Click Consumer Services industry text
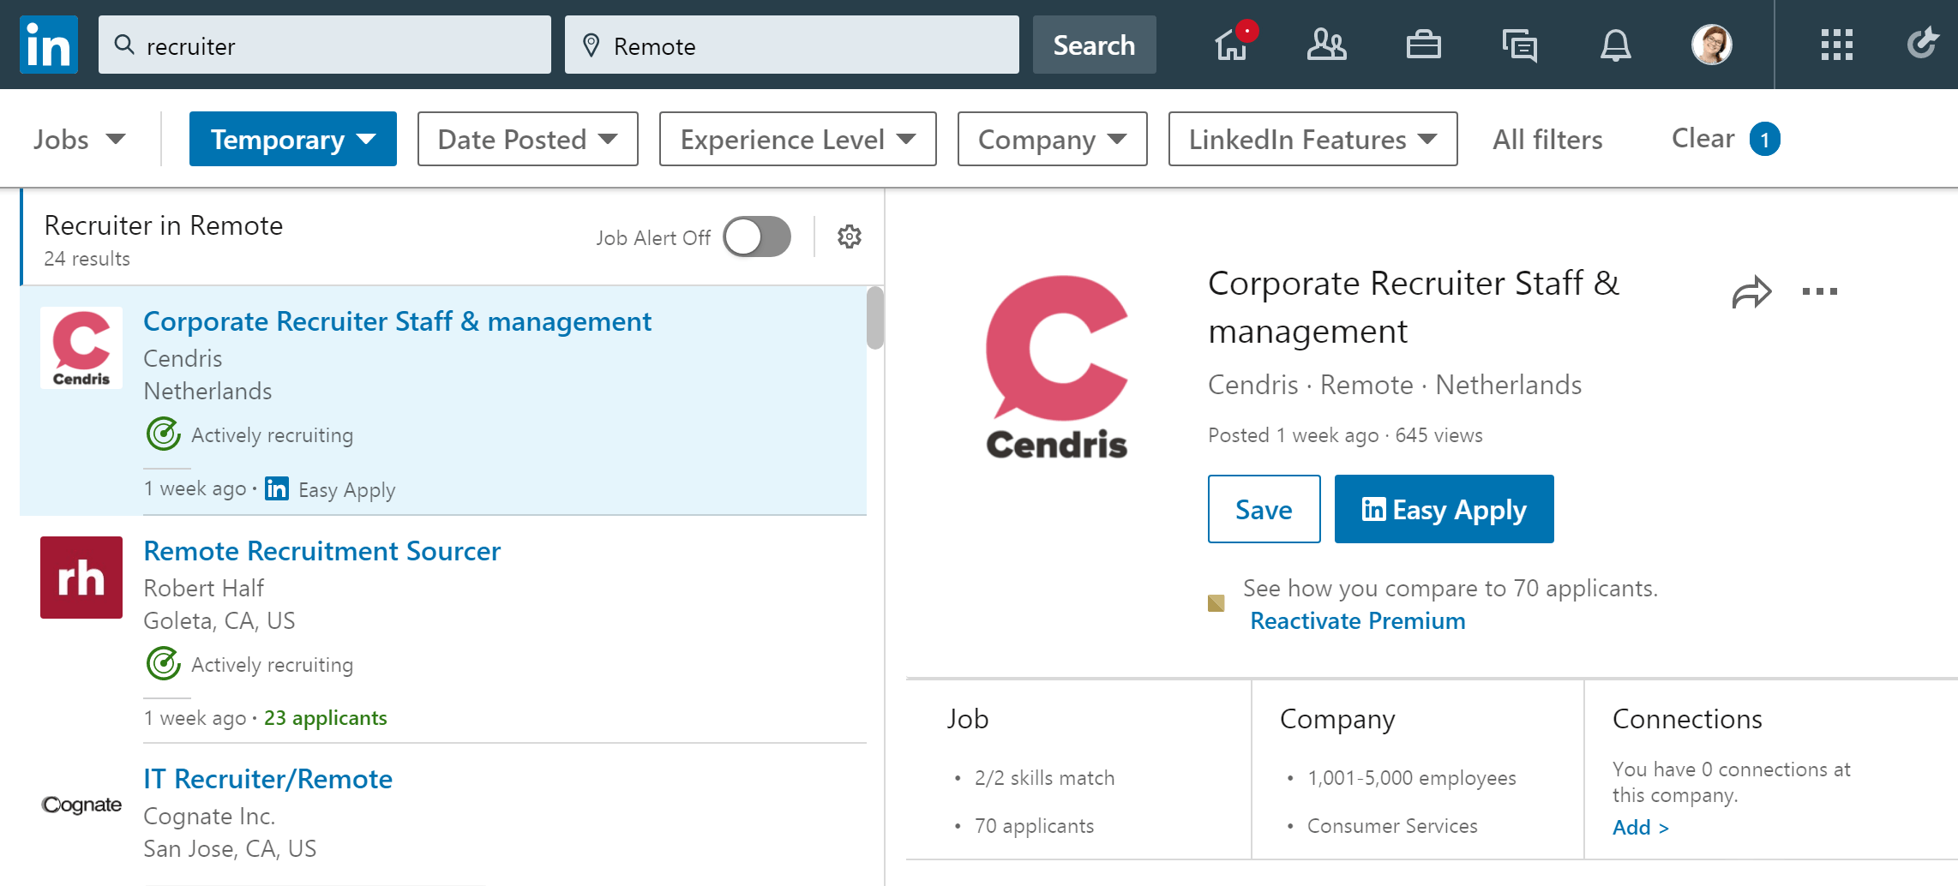The image size is (1958, 886). (1392, 826)
